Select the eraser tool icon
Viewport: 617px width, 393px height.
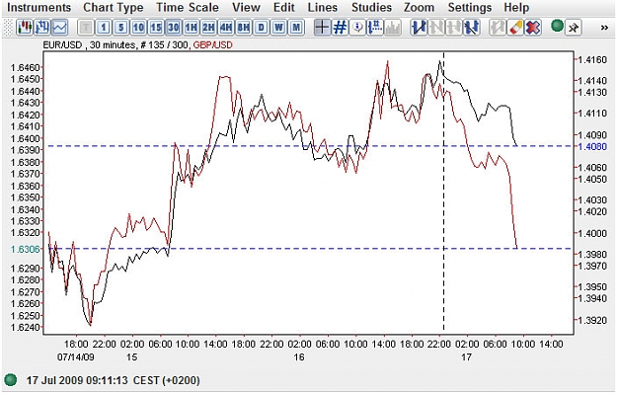coord(514,28)
